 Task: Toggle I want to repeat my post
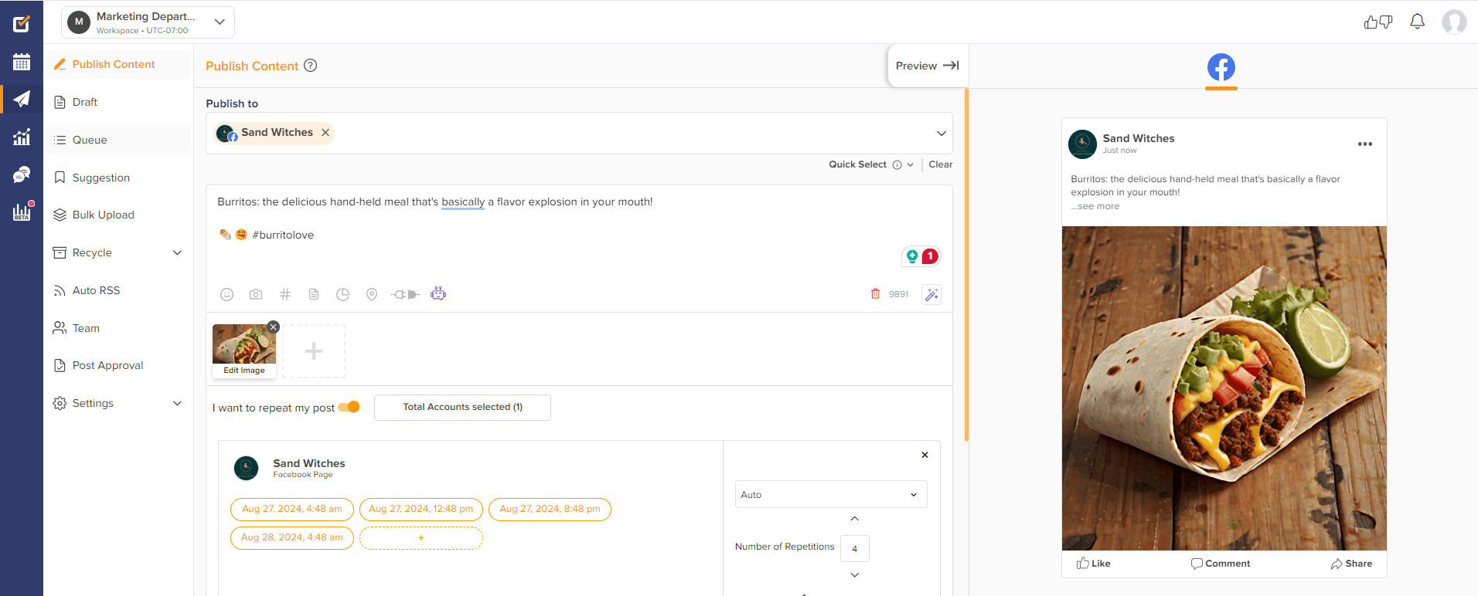[x=349, y=407]
